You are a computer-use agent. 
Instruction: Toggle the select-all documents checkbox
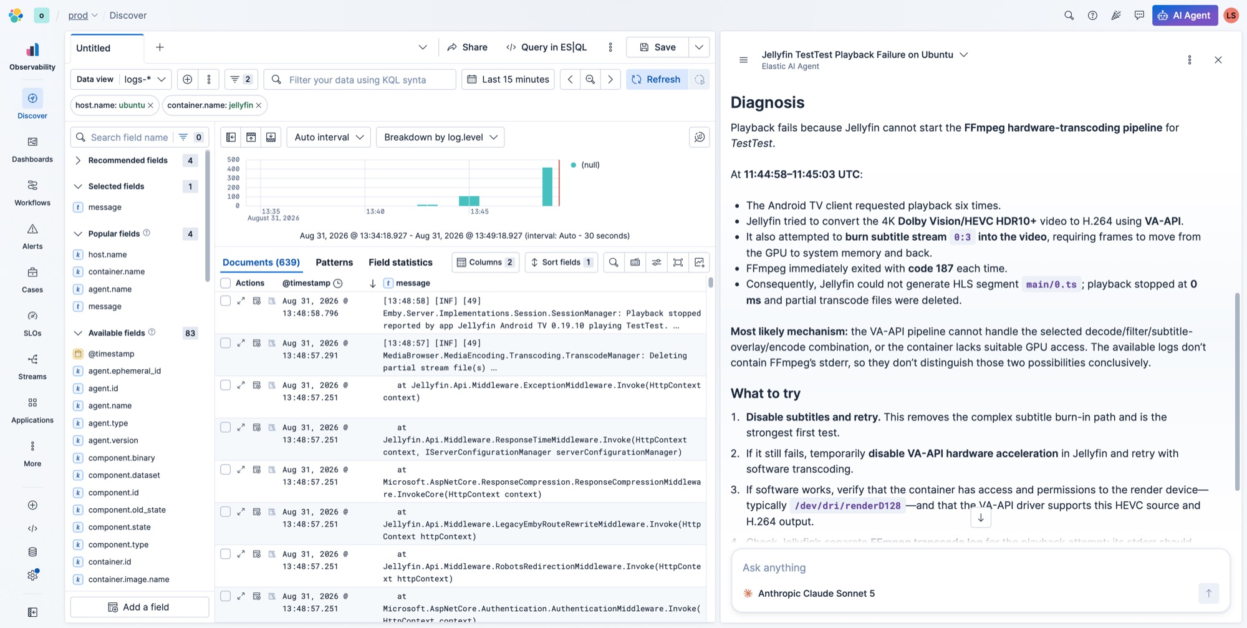click(x=226, y=283)
